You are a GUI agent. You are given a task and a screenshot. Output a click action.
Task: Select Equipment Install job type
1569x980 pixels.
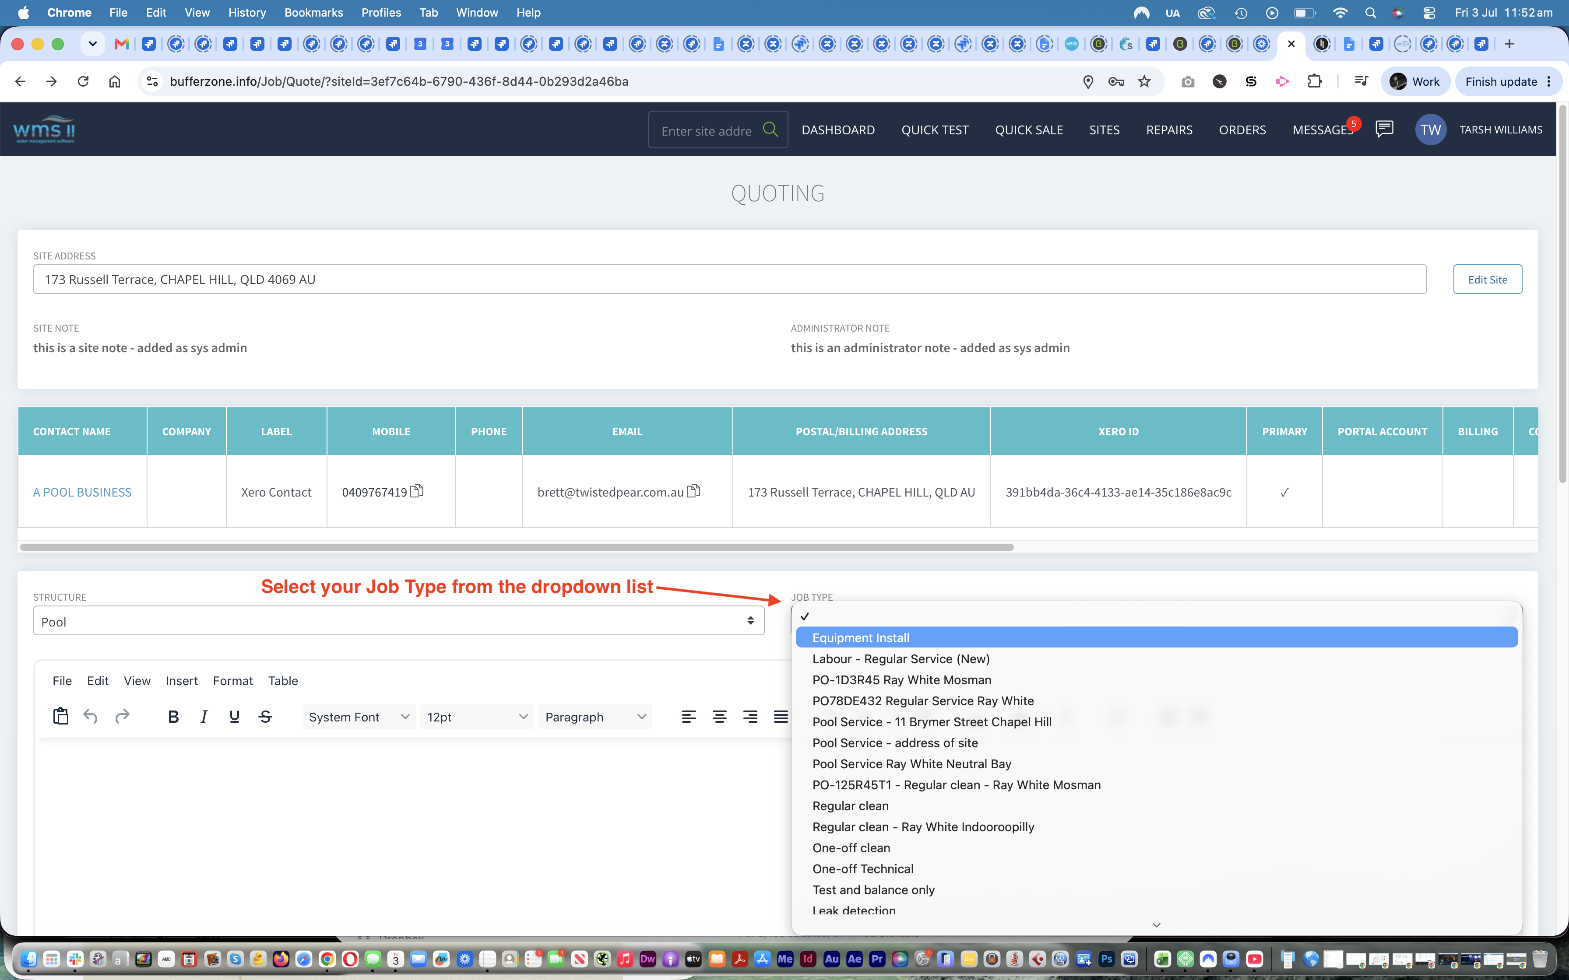(x=1157, y=637)
